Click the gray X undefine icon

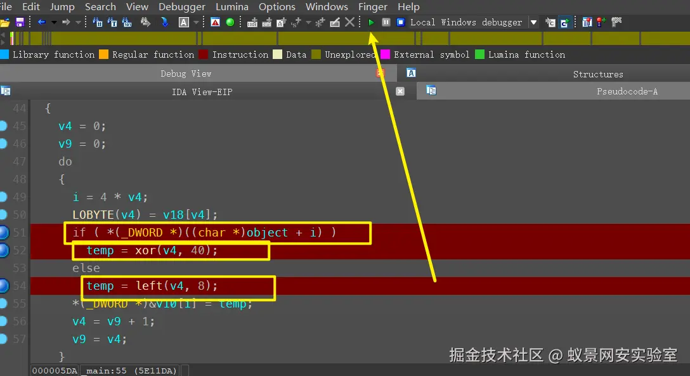click(x=350, y=22)
